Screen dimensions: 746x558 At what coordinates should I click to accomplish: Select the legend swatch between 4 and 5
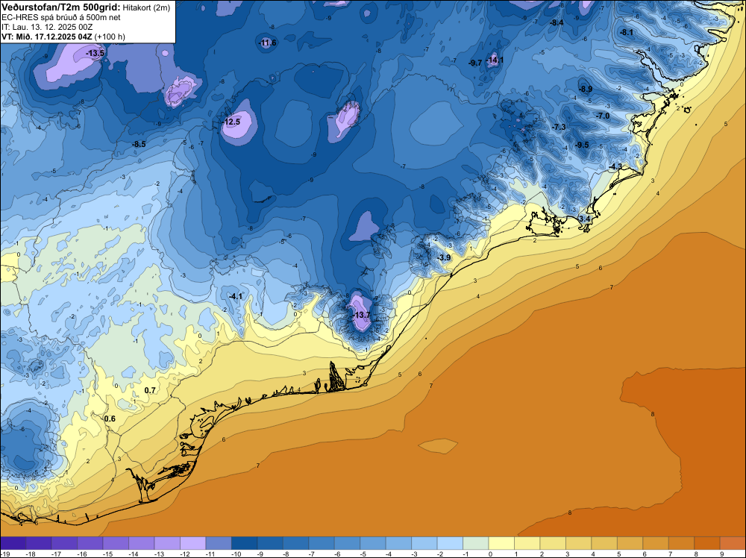[x=604, y=543]
